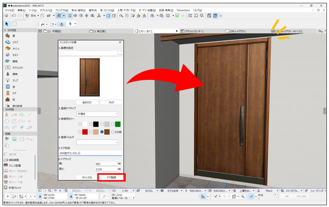The width and height of the screenshot is (329, 207).
Task: Tick the その他 (other) color checkbox
Action: click(113, 132)
